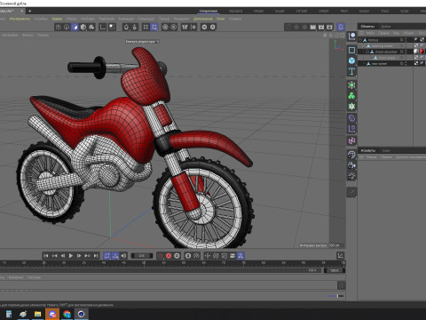Toggle timeline sound speaker icon
This screenshot has height=320, width=426.
tap(123, 256)
